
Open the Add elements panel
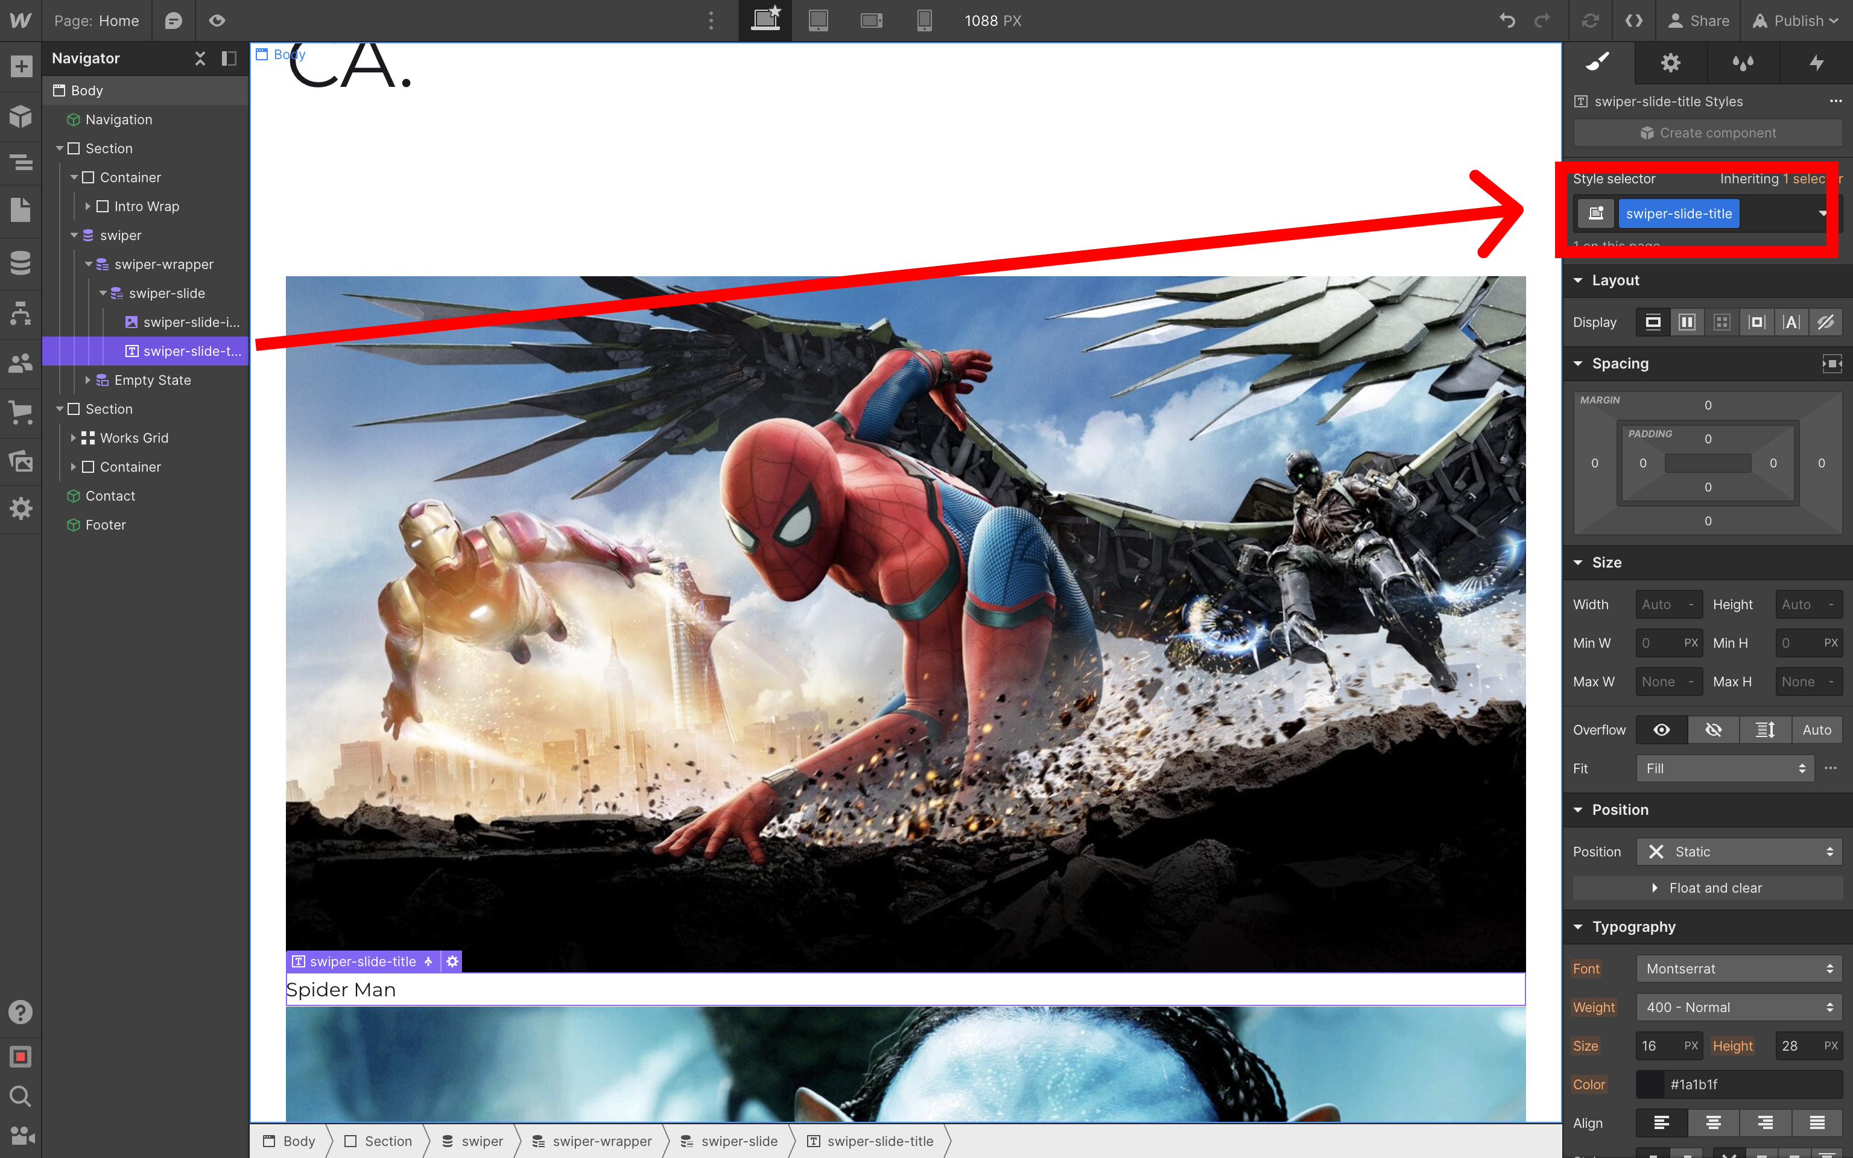tap(21, 66)
